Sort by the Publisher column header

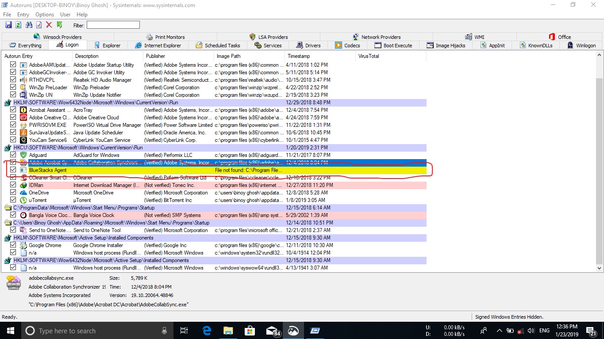pos(179,56)
